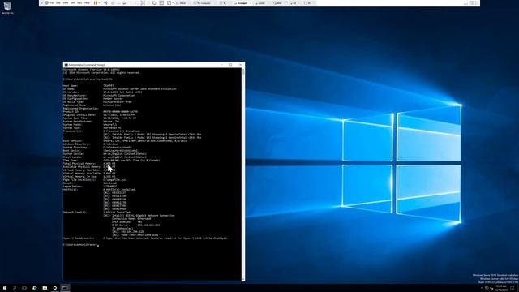Open the VM menu in VMware toolbar
The image size is (519, 292).
pyautogui.click(x=72, y=3)
